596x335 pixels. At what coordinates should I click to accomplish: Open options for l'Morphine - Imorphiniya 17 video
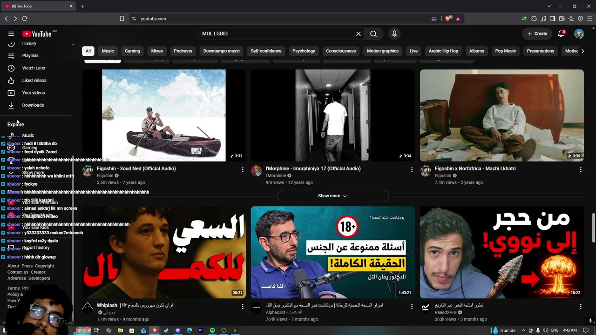[x=412, y=170]
